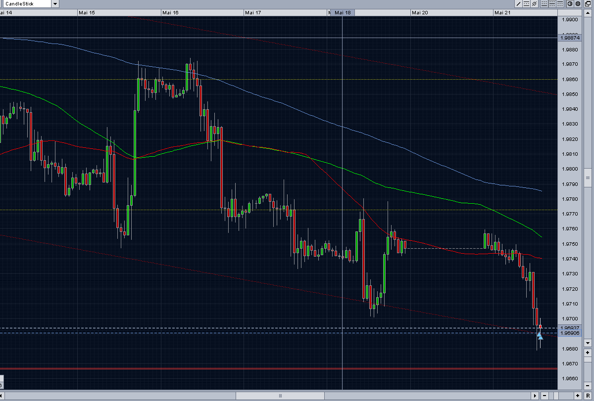The width and height of the screenshot is (594, 401).
Task: Select the solid grid style icon
Action: coord(544,3)
